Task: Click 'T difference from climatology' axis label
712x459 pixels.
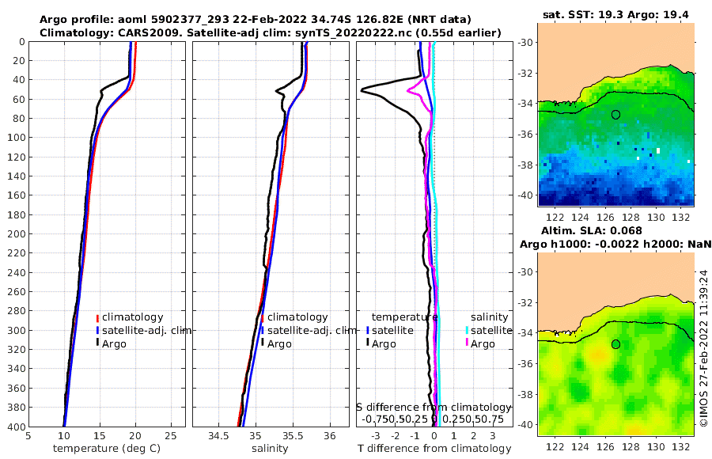Action: [x=434, y=449]
